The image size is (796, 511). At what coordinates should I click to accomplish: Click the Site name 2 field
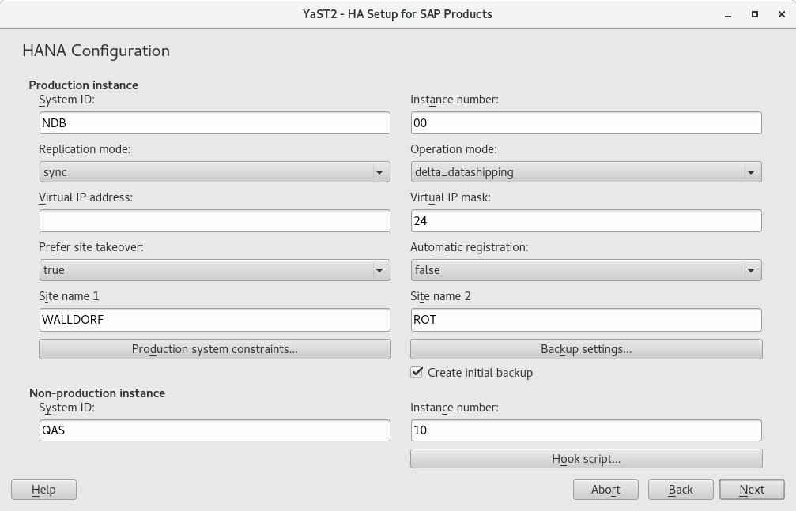tap(586, 320)
